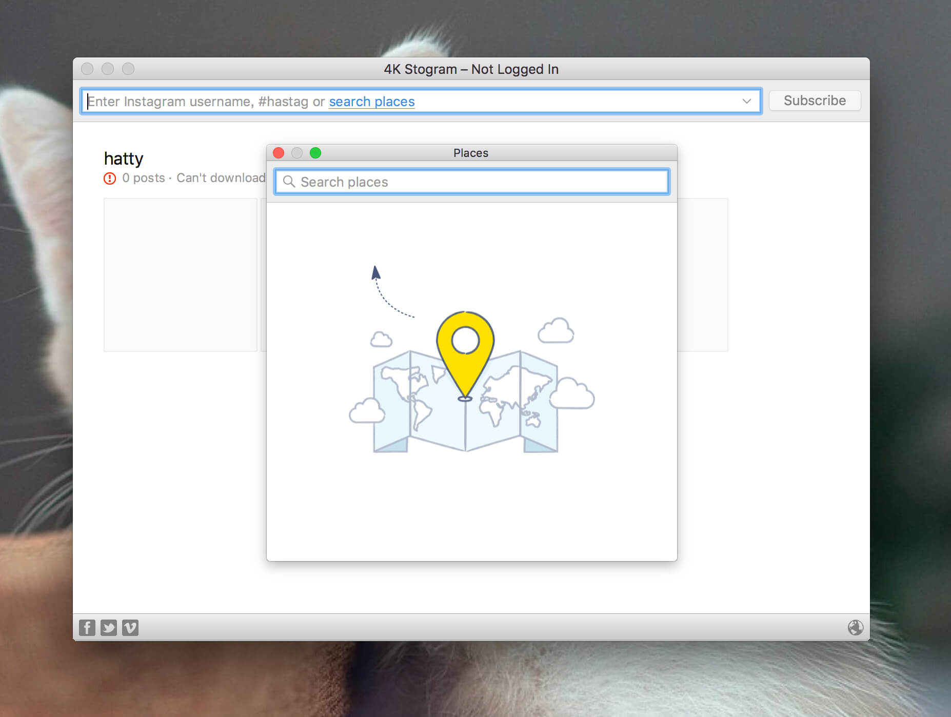
Task: Click the 'Places' window title
Action: point(471,153)
